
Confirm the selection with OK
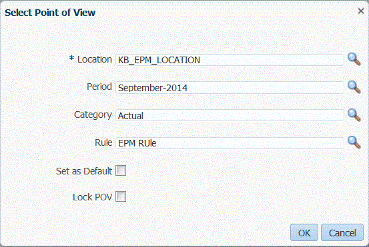click(x=304, y=232)
